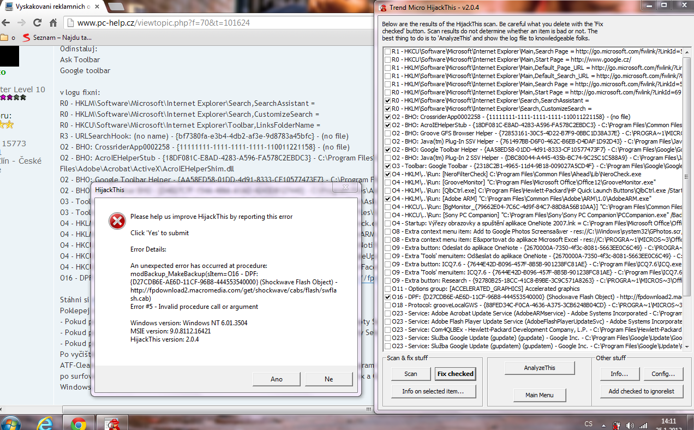Click scan list scrollbar up arrow
Screen dimensions: 694x430
686,51
